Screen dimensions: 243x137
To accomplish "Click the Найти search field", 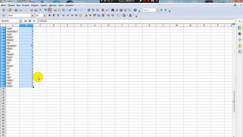I will click(149, 10).
